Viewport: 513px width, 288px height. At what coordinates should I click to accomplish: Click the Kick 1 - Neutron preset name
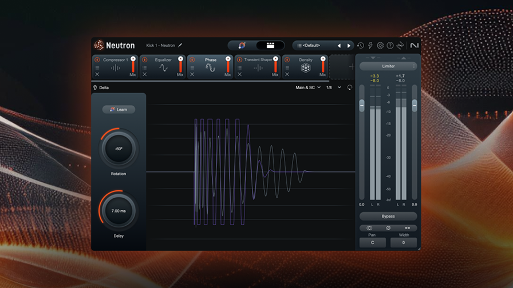point(160,45)
